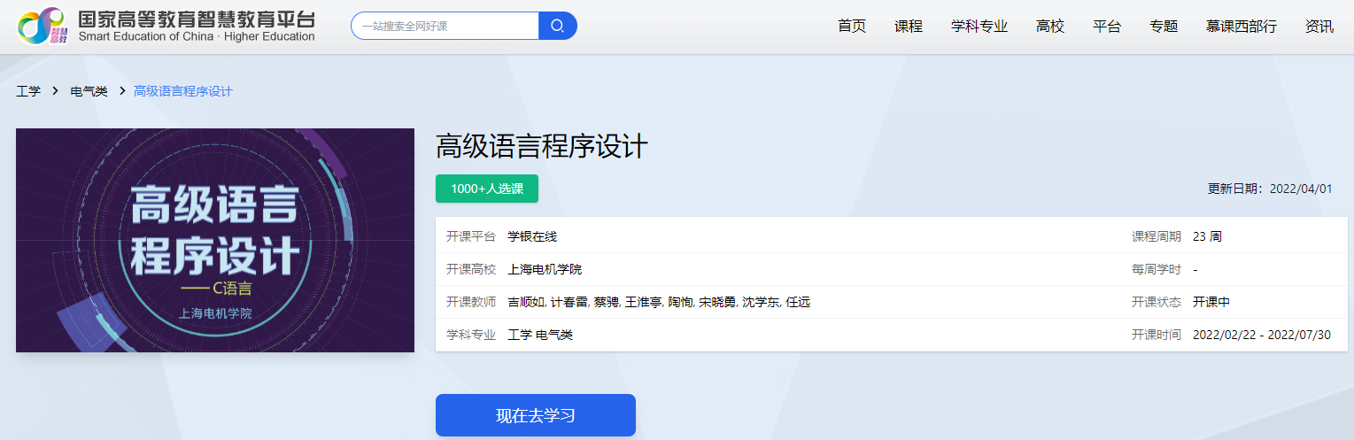Click the 电气类 breadcrumb link
The width and height of the screenshot is (1354, 440).
tap(89, 91)
